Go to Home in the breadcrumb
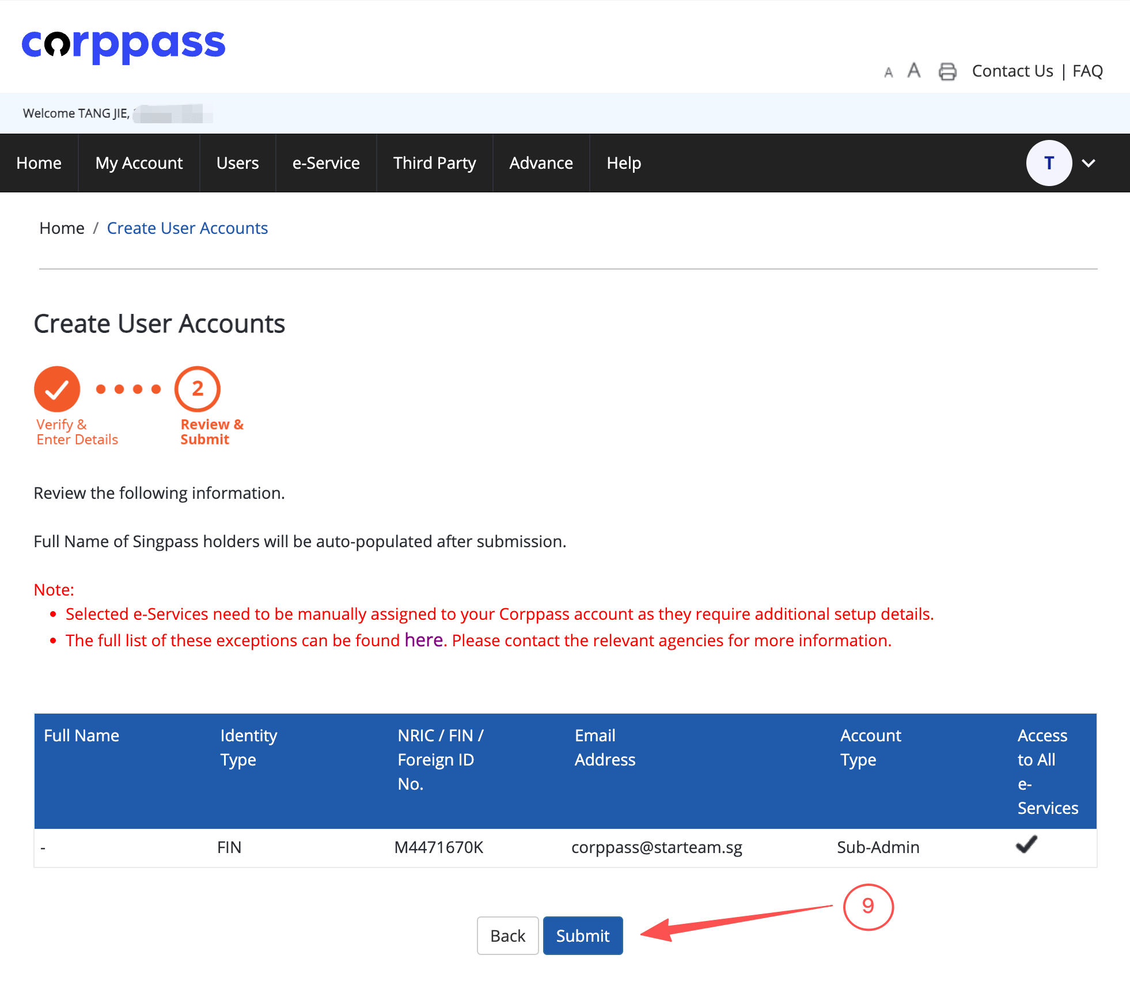This screenshot has width=1130, height=993. point(62,228)
